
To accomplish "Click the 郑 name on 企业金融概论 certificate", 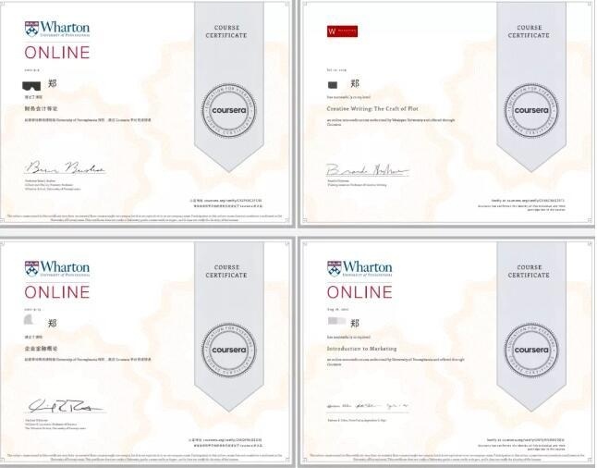I will coord(53,323).
